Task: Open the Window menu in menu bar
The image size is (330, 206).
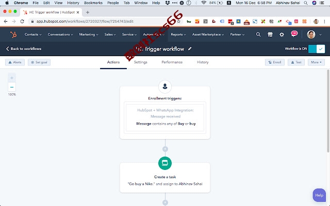Action: point(141,3)
